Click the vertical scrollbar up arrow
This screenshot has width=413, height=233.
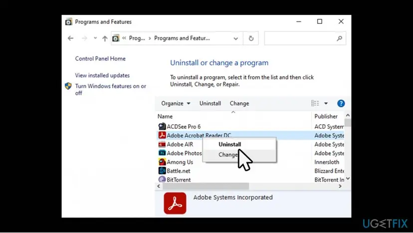348,115
